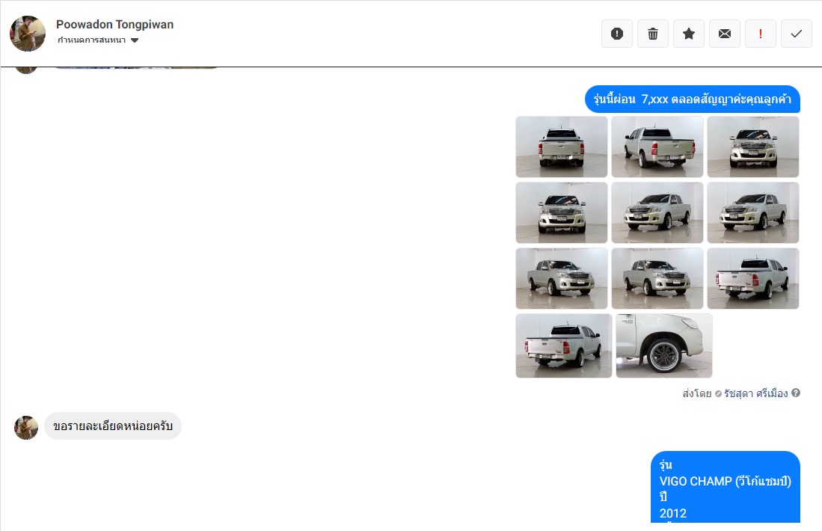Click the verified badge icon before sender name

(x=718, y=393)
